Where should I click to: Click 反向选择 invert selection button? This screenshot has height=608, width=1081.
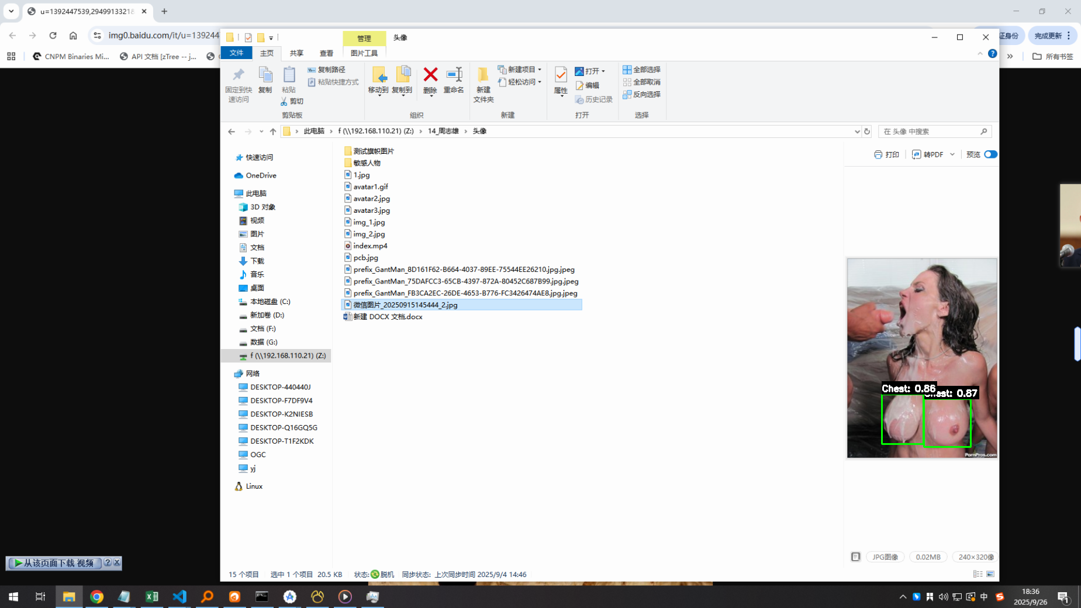point(642,94)
